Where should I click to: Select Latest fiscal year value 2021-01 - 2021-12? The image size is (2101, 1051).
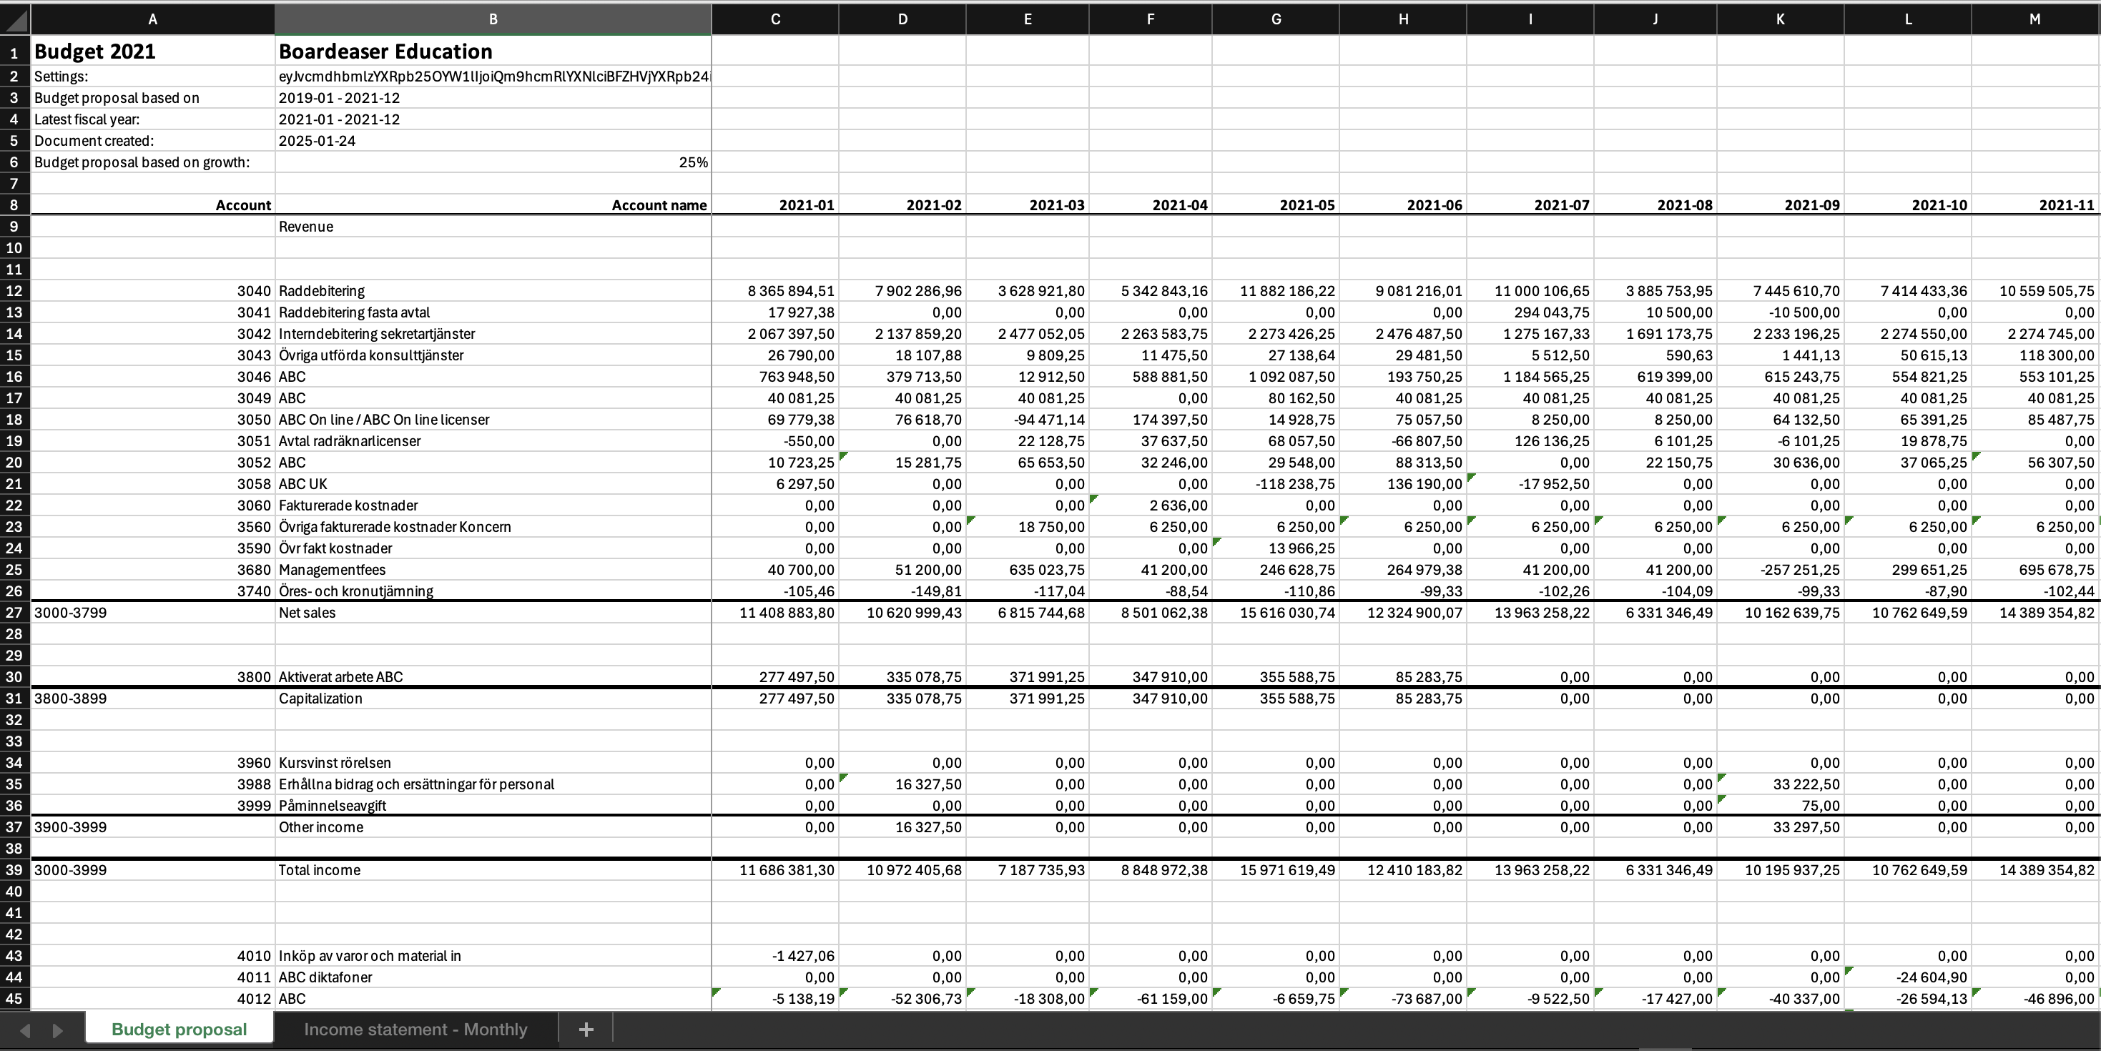[493, 119]
